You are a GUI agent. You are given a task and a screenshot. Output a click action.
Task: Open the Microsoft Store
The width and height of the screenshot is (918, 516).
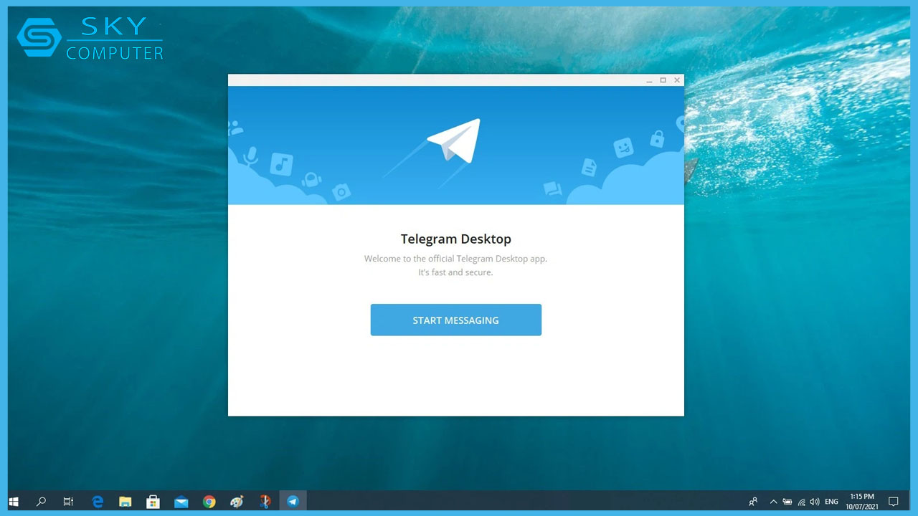(x=153, y=502)
